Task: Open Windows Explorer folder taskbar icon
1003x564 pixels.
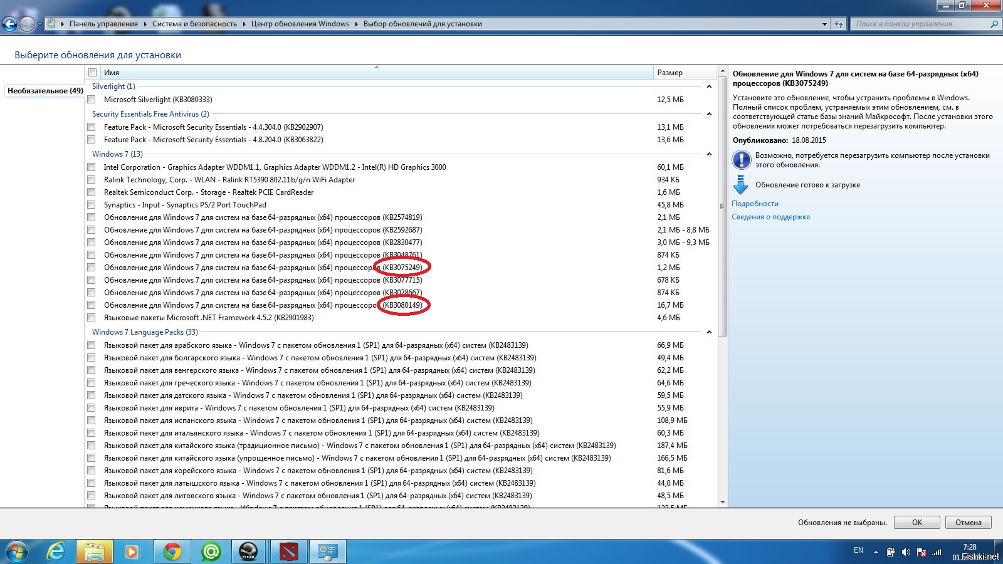Action: tap(95, 551)
